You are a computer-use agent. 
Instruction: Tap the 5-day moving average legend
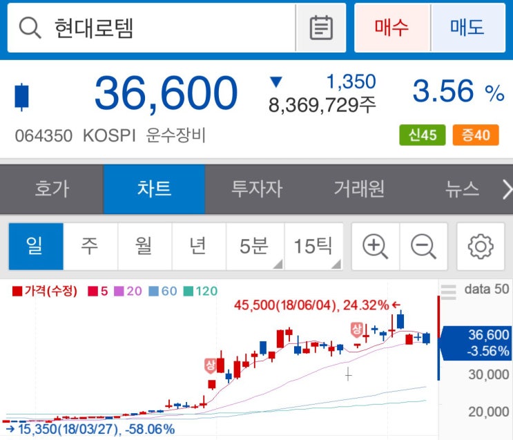[98, 291]
